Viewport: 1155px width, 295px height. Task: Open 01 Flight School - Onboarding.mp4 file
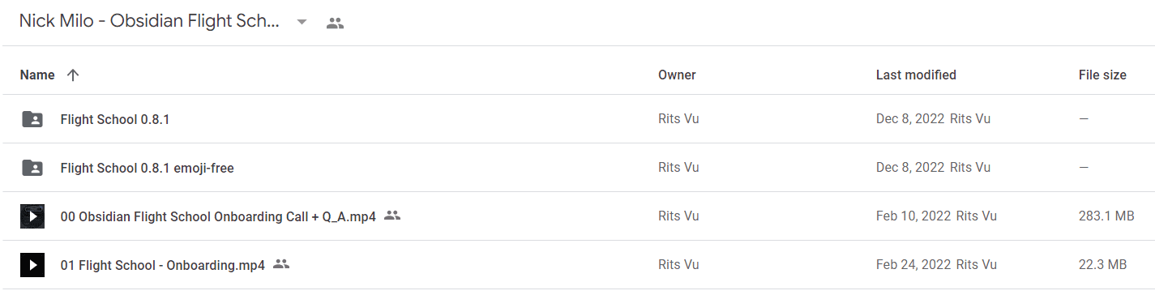(x=163, y=265)
